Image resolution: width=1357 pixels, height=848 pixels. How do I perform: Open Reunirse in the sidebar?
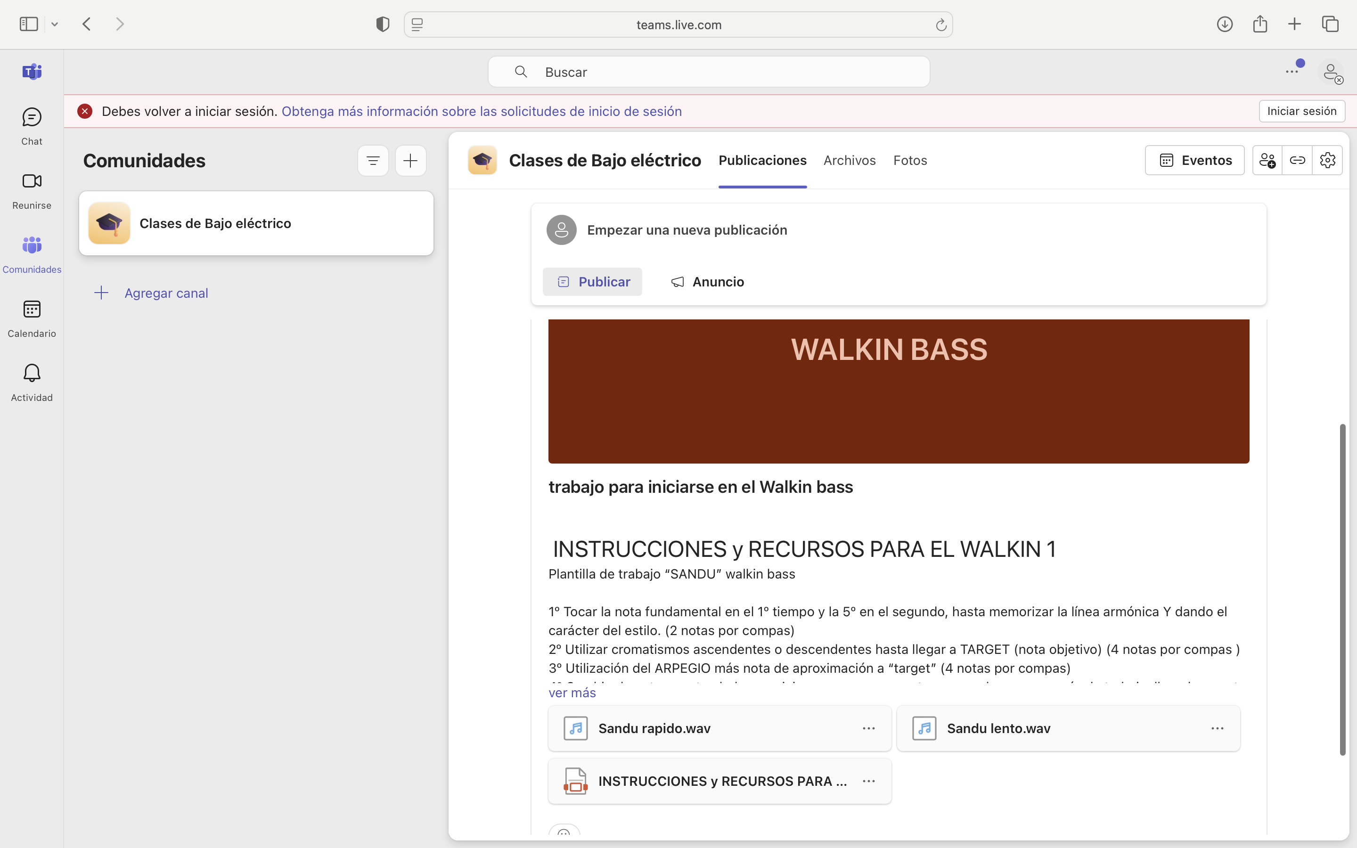click(32, 188)
